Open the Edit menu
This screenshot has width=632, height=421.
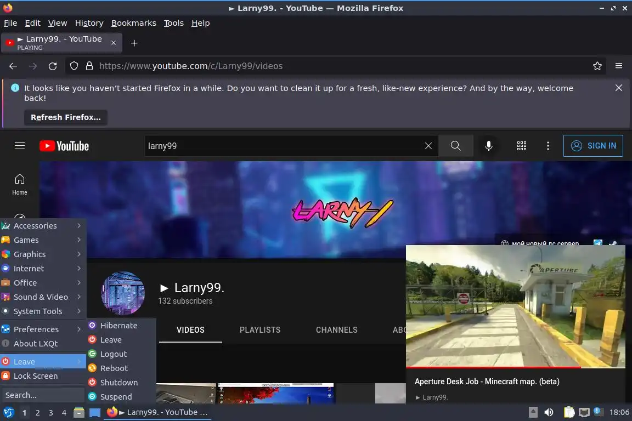click(x=33, y=23)
